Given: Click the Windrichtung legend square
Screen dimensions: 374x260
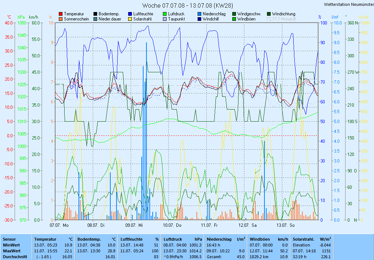Looking at the screenshot, I should click(269, 14).
